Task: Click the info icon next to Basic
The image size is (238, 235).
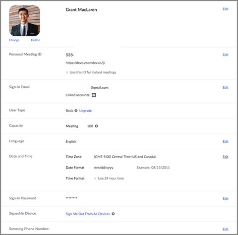Action: point(76,111)
